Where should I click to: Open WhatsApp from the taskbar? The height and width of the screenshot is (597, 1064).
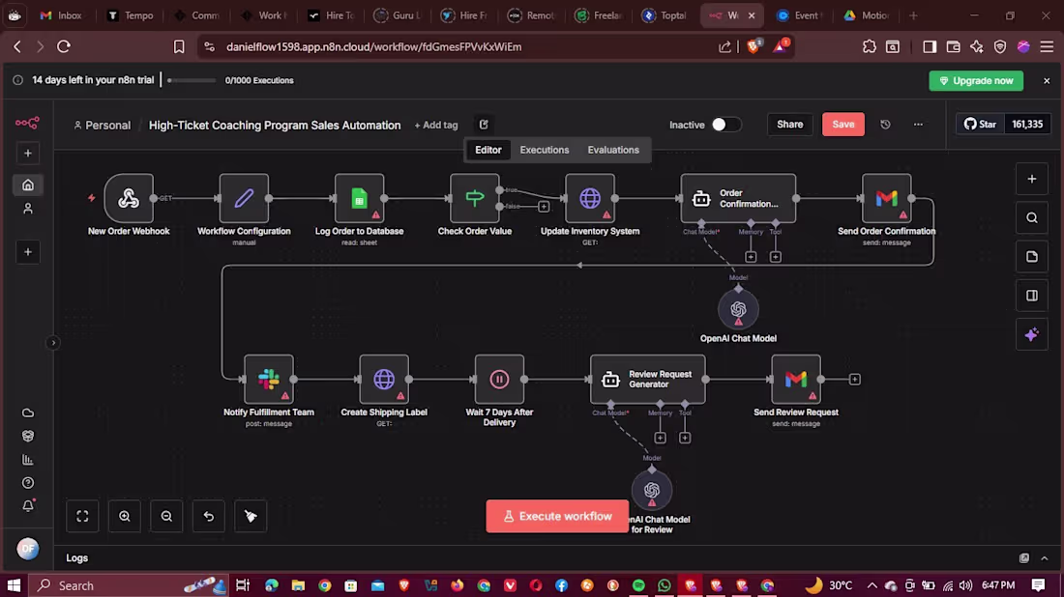665,585
